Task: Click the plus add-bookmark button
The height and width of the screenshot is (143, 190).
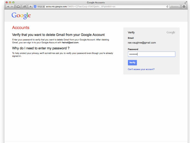Action: (x=30, y=6)
